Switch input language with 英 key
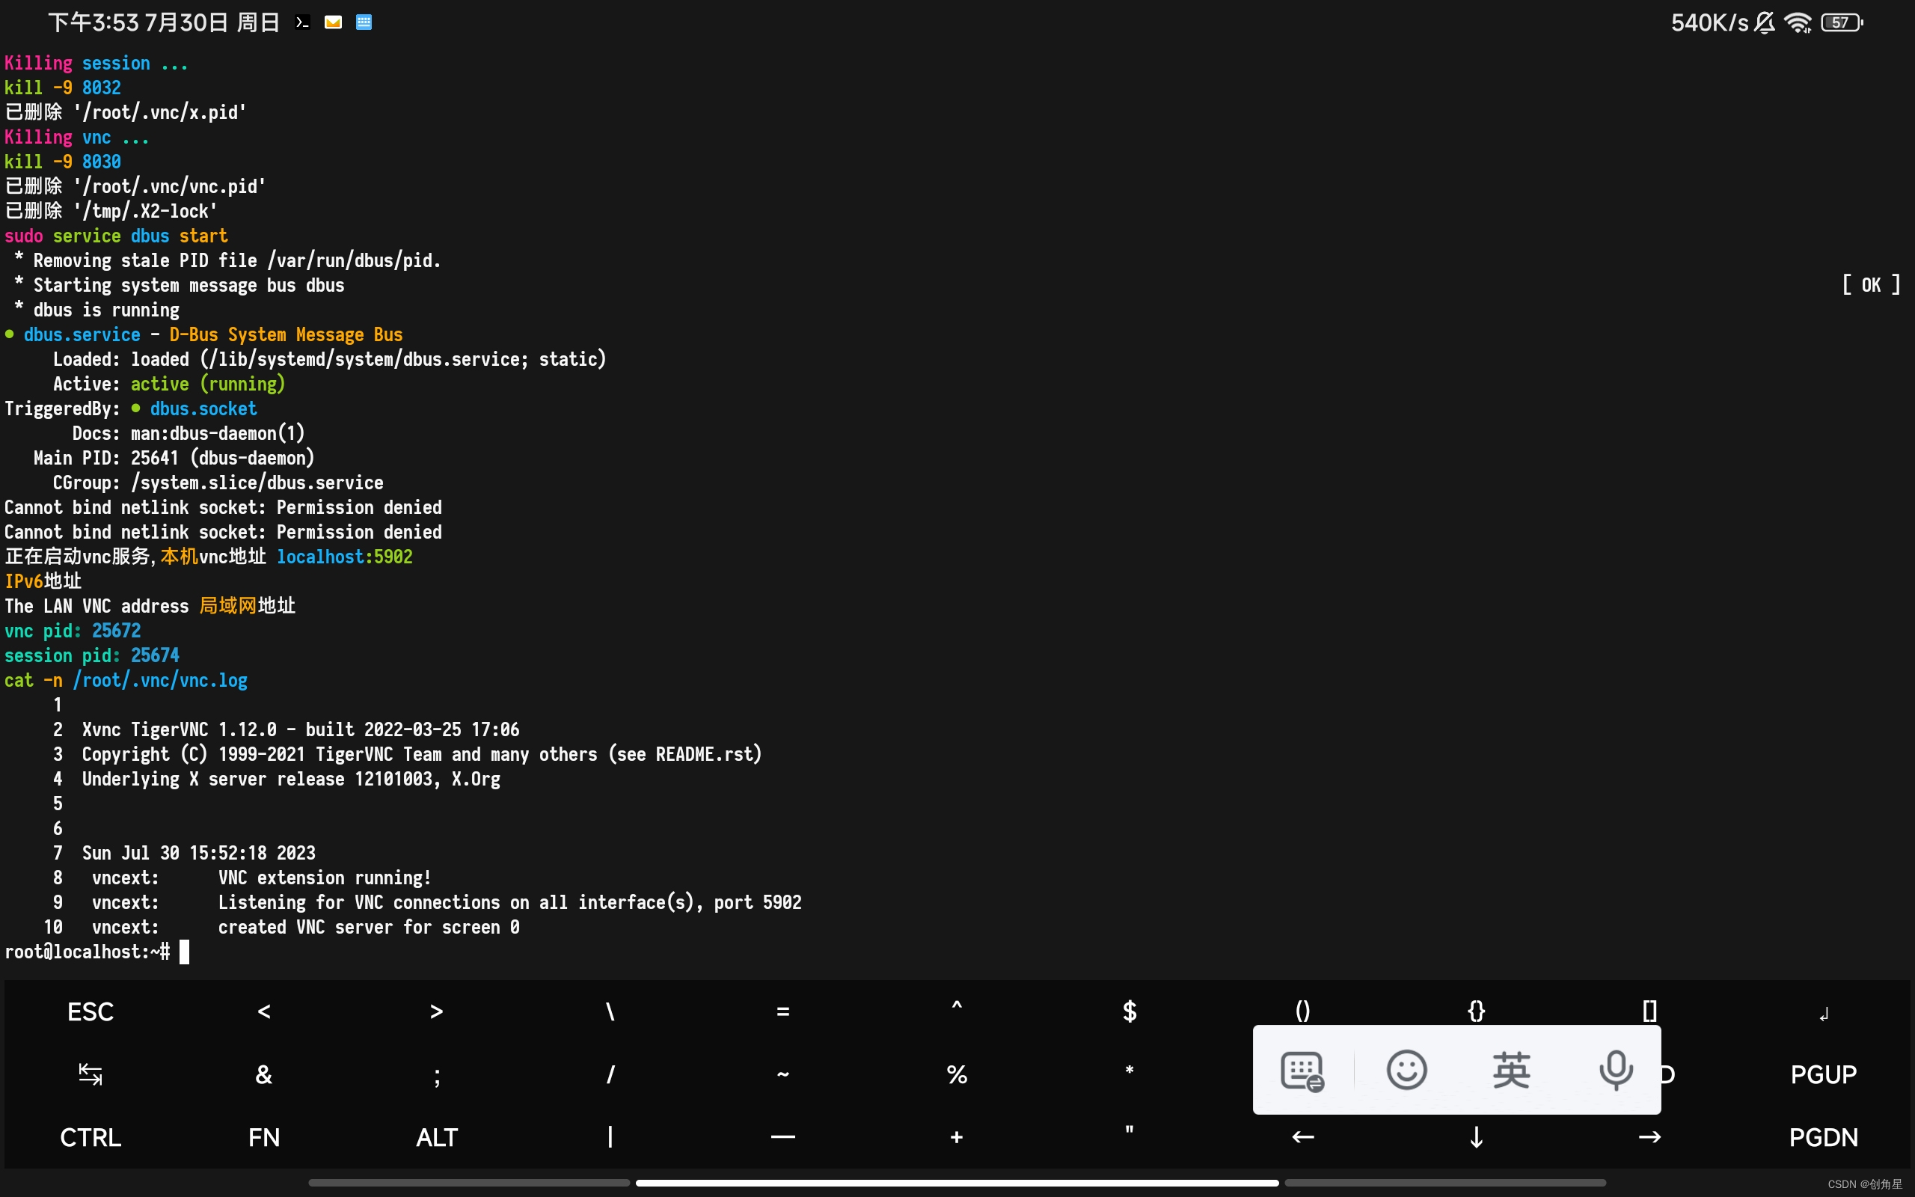Viewport: 1915px width, 1197px height. 1510,1071
